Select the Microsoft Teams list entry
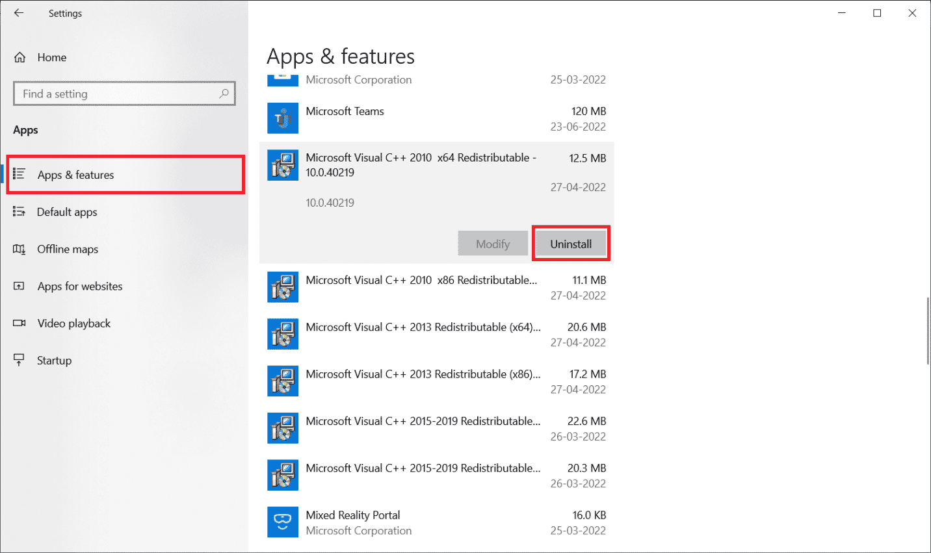The image size is (931, 553). coord(437,118)
